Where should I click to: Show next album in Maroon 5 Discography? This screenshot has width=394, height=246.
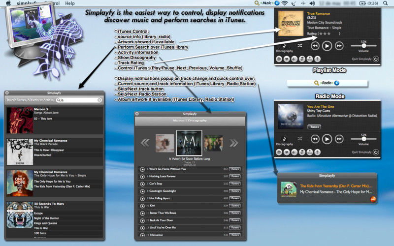tap(233, 143)
